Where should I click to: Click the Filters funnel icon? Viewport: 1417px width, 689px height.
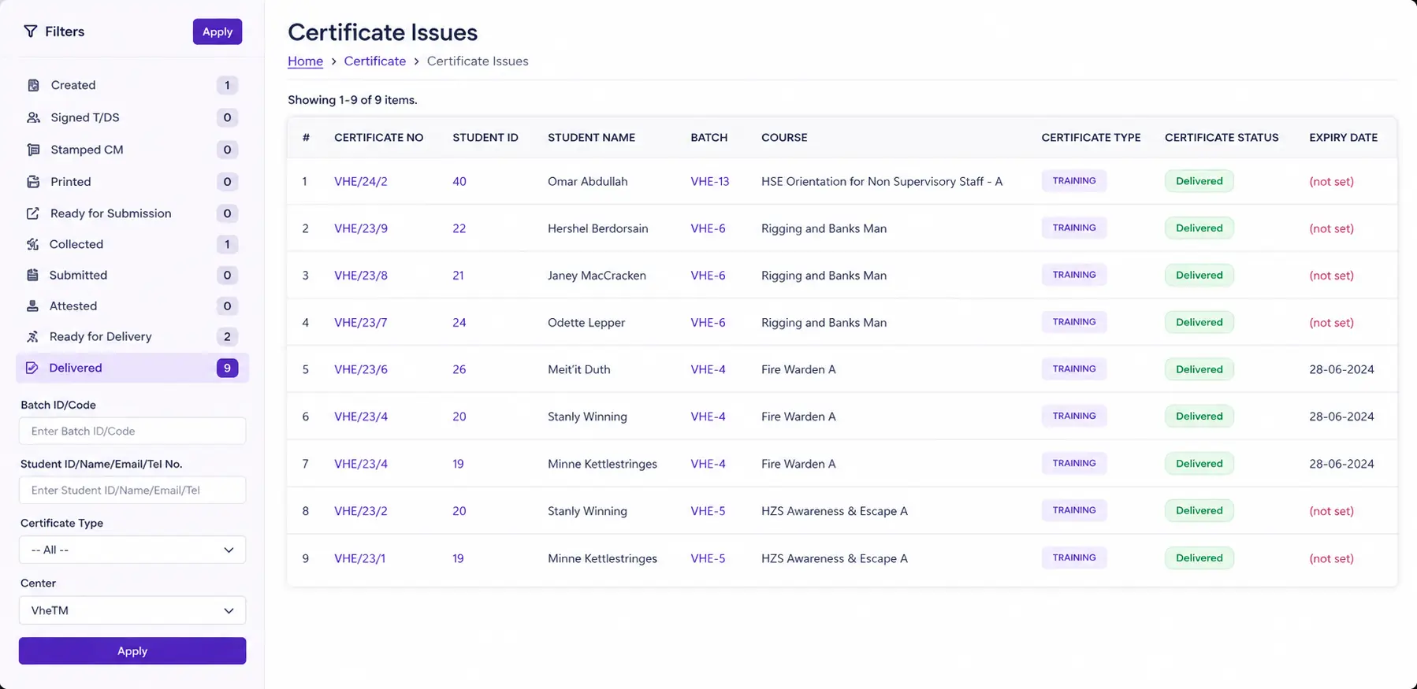click(30, 31)
